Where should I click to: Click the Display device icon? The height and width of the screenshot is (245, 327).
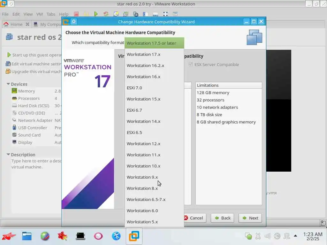(14, 142)
